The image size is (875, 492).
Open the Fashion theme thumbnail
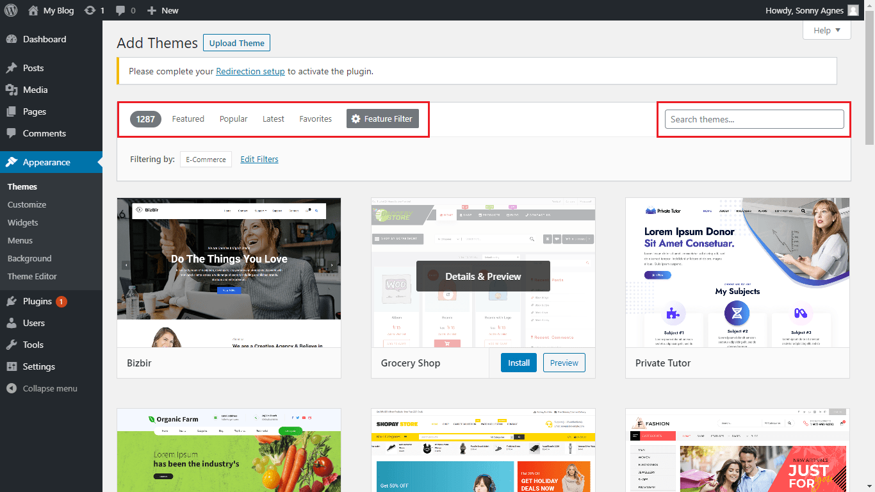tap(738, 450)
